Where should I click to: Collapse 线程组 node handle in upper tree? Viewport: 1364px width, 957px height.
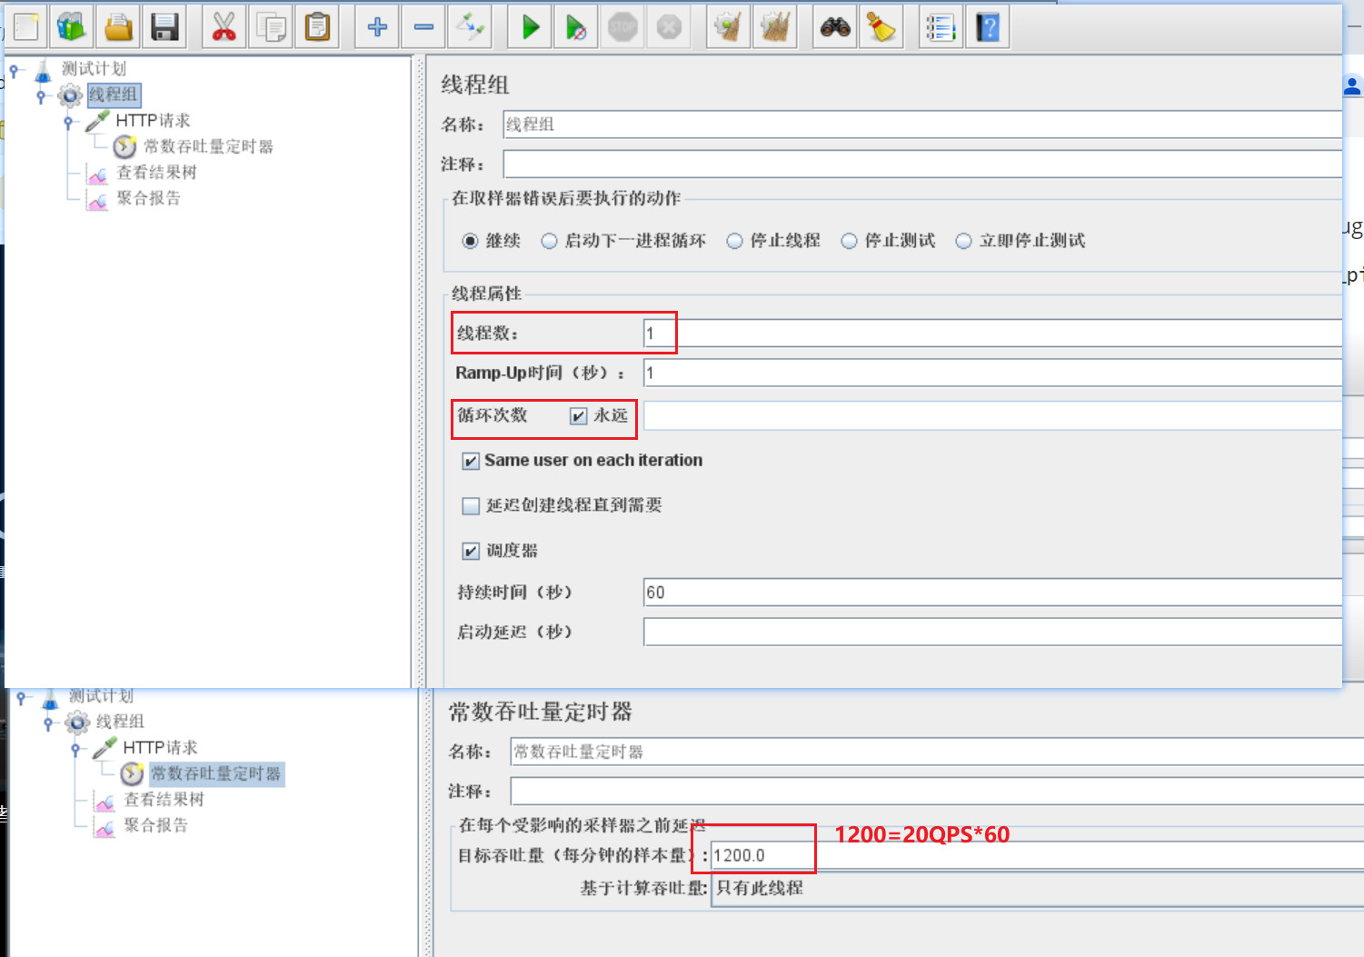41,95
